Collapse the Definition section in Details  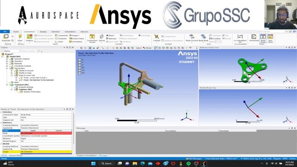1,112
